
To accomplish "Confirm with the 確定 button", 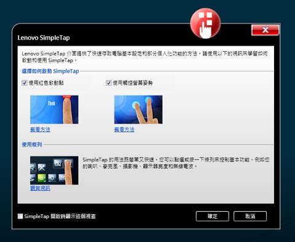I will [213, 216].
